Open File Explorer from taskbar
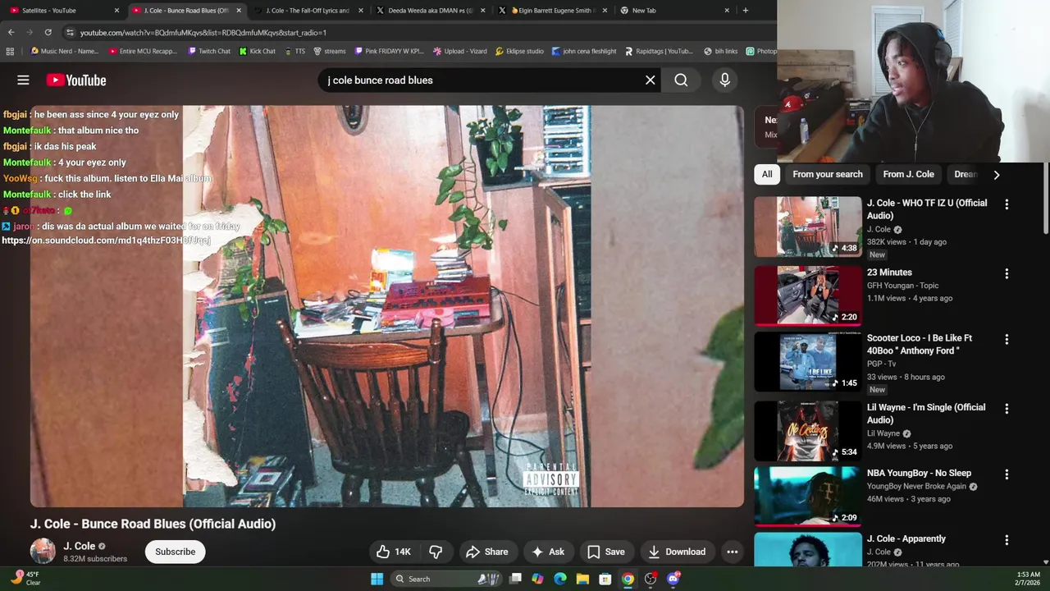Image resolution: width=1050 pixels, height=591 pixels. pyautogui.click(x=582, y=579)
